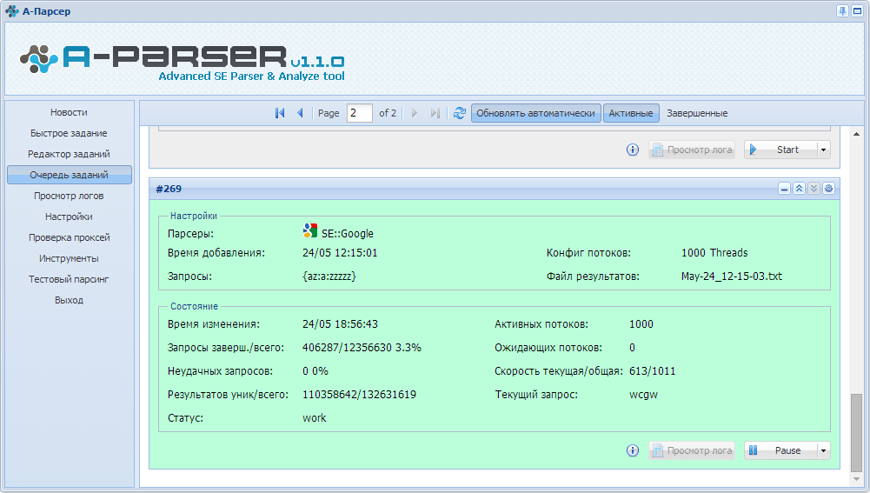The width and height of the screenshot is (870, 493).
Task: Go to first page of task queue
Action: point(280,113)
